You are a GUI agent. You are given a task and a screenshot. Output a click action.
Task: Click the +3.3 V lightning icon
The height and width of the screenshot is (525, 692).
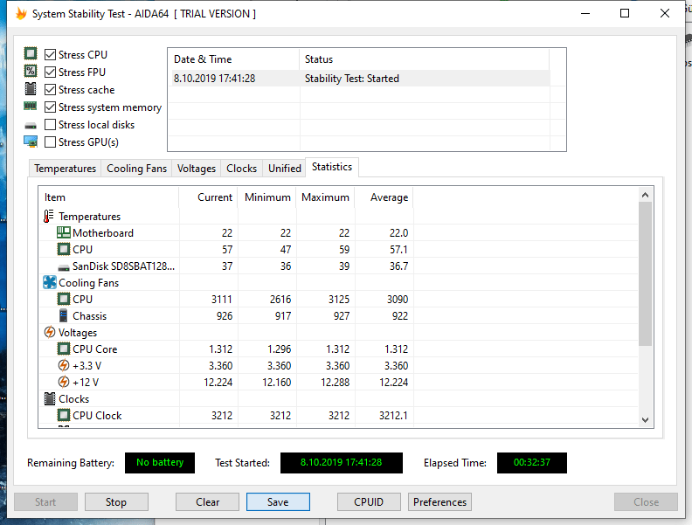click(x=64, y=365)
